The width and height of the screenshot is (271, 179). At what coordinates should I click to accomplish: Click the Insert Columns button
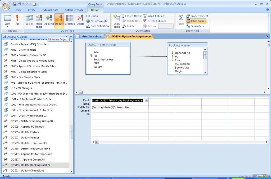(154, 16)
